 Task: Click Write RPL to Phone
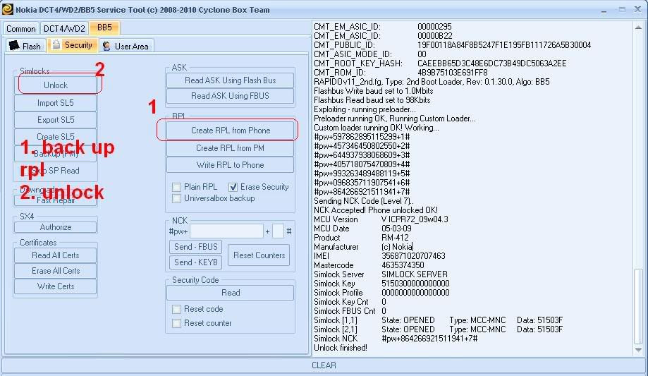point(230,165)
